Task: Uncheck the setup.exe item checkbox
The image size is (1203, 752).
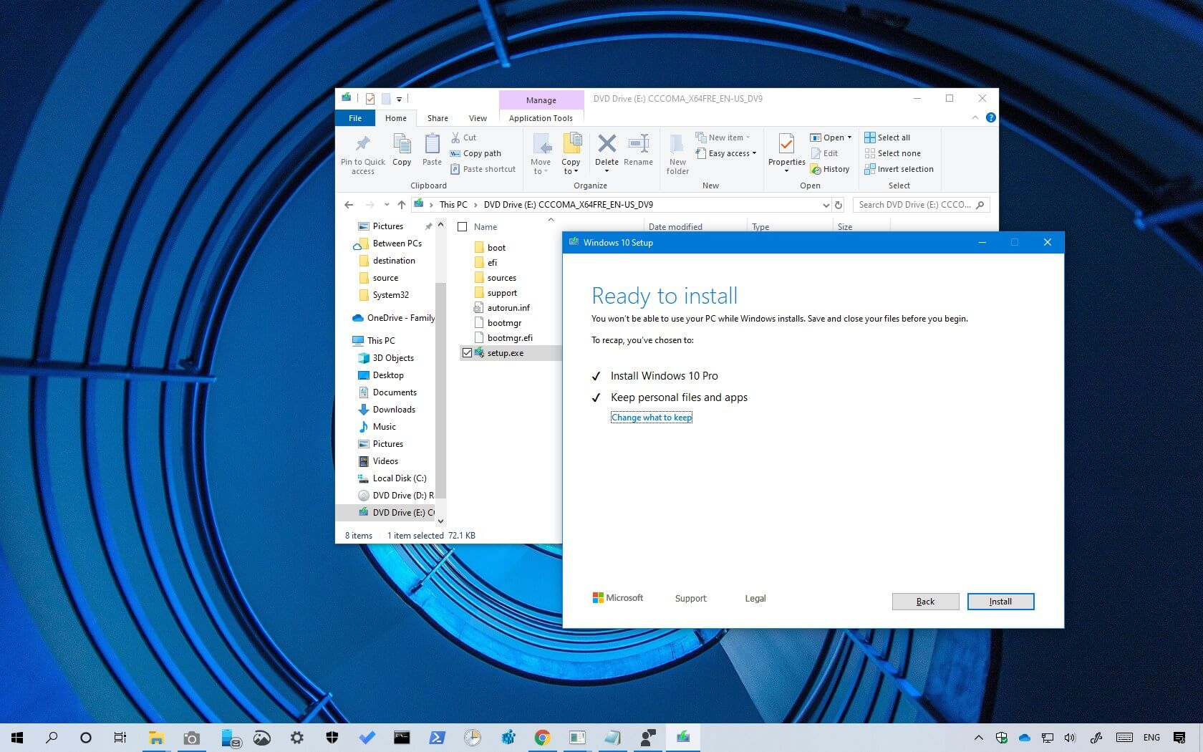Action: click(x=468, y=352)
